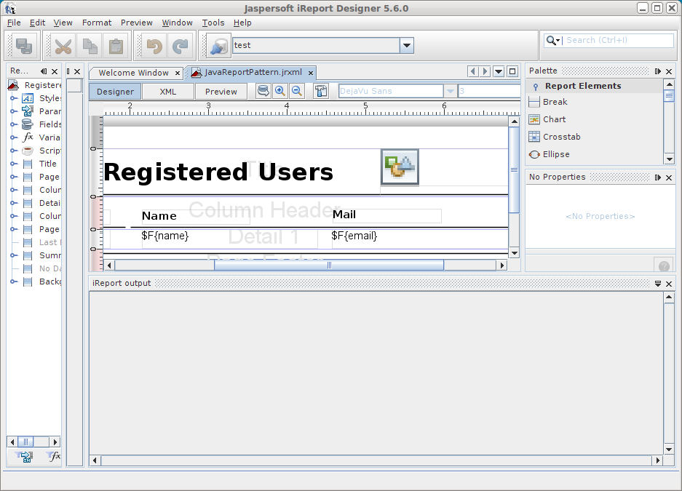Switch to the Preview view
The width and height of the screenshot is (682, 491).
point(221,92)
